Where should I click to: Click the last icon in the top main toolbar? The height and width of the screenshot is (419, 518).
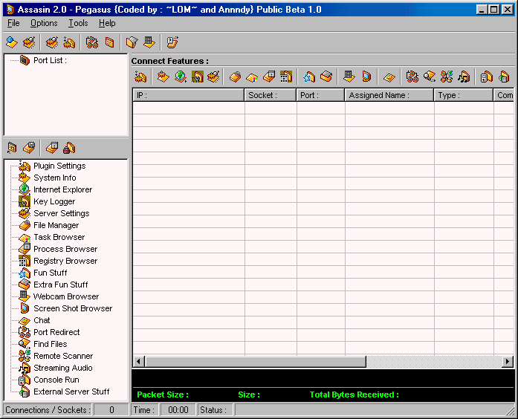tap(172, 42)
